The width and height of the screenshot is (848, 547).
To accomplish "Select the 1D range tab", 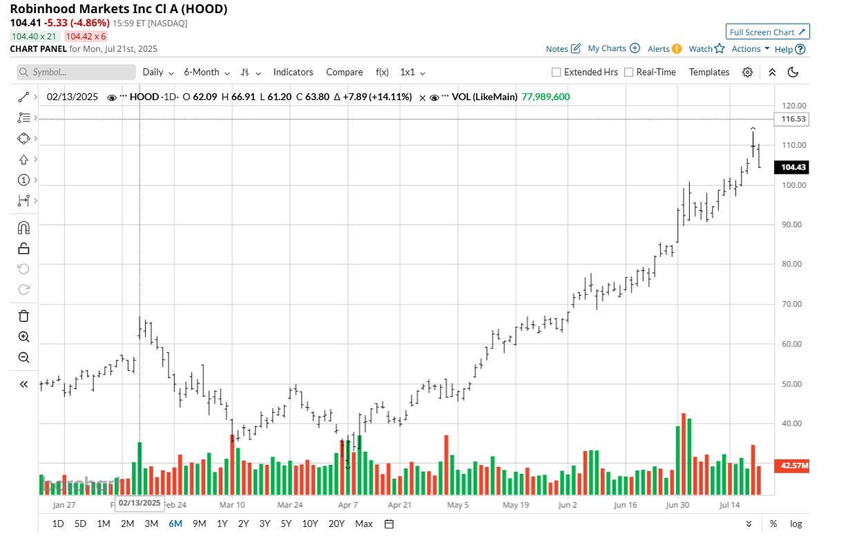I will pyautogui.click(x=58, y=524).
